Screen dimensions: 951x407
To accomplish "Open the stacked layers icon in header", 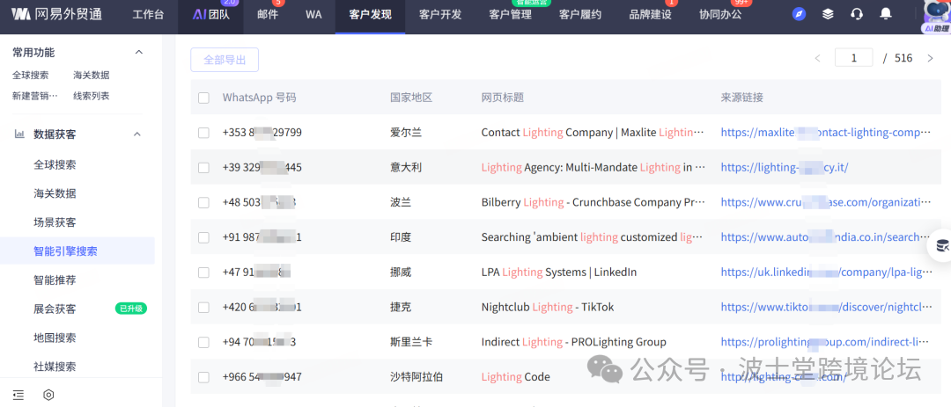I will [x=828, y=14].
